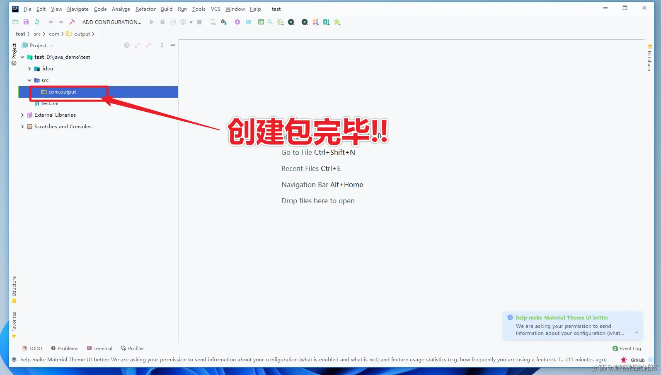Open the Problems tool window
The width and height of the screenshot is (661, 375).
[64, 349]
